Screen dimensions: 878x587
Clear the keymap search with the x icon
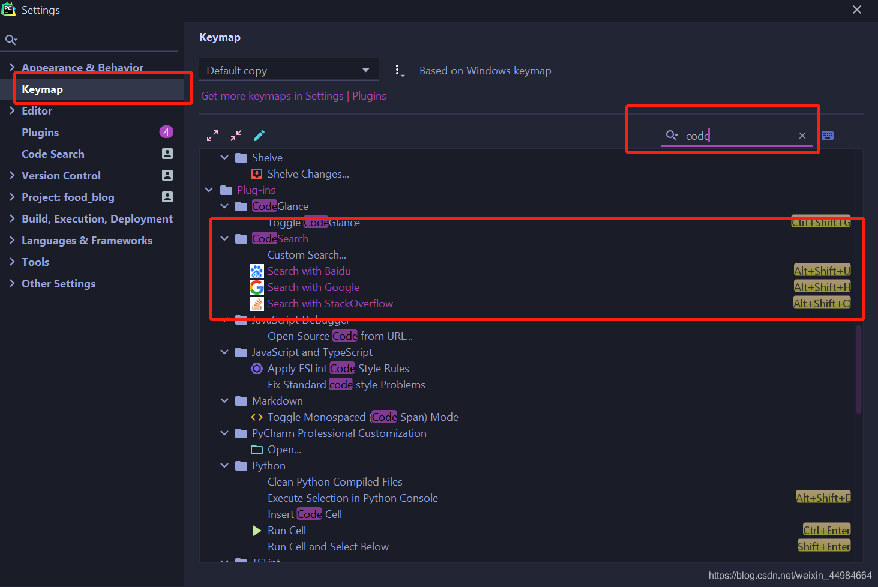802,136
